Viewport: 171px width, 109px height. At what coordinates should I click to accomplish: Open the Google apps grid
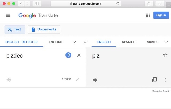pos(148,15)
